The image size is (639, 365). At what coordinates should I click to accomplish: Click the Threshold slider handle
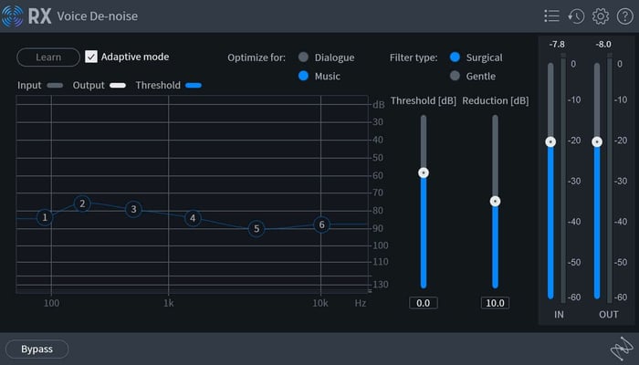(x=424, y=172)
